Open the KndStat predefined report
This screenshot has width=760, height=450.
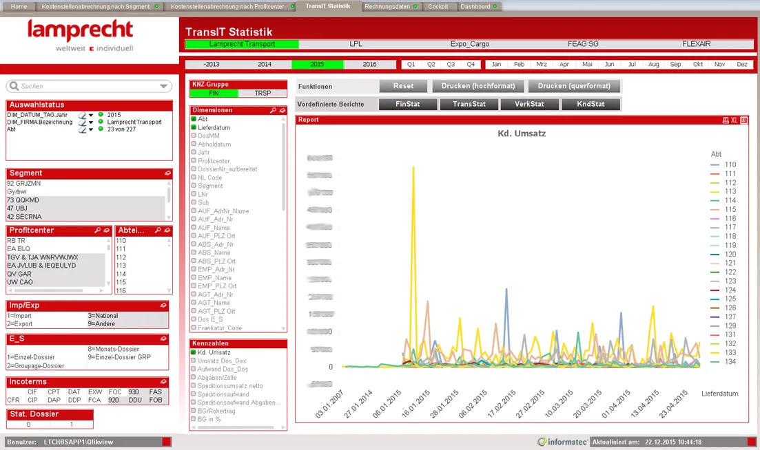(x=590, y=104)
